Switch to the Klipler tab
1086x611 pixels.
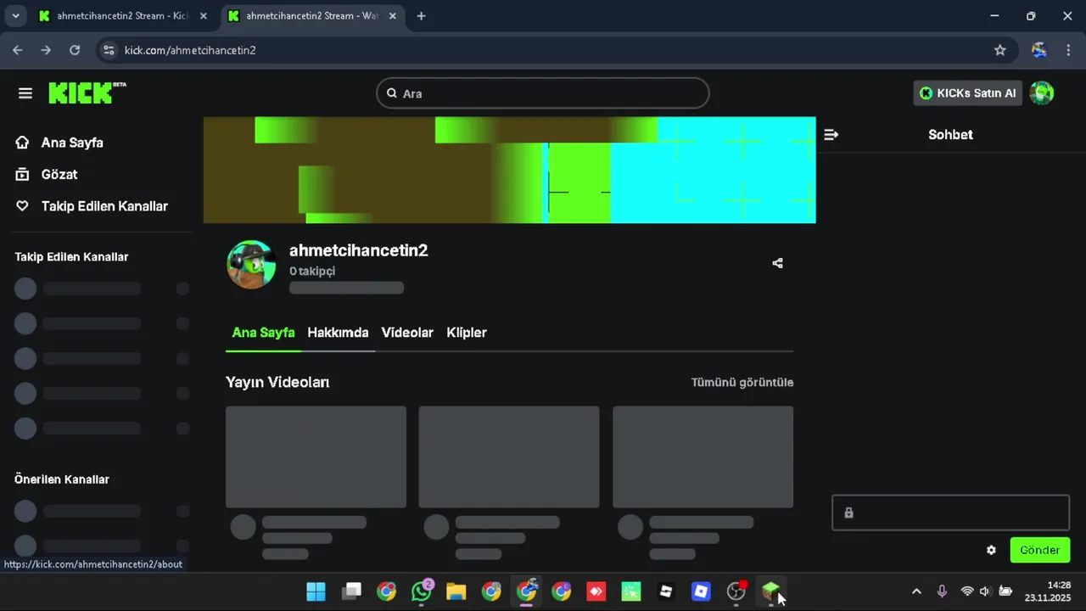tap(467, 333)
